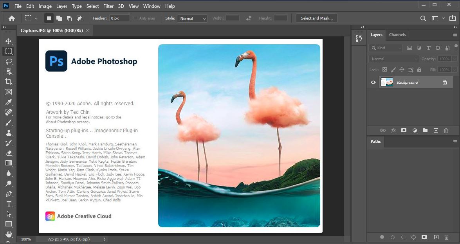
Task: Pick the Eyedropper tool
Action: (x=9, y=102)
